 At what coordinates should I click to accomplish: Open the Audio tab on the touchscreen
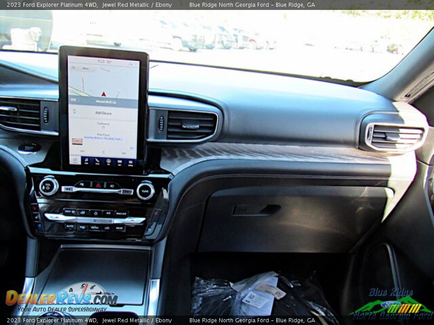click(x=86, y=161)
